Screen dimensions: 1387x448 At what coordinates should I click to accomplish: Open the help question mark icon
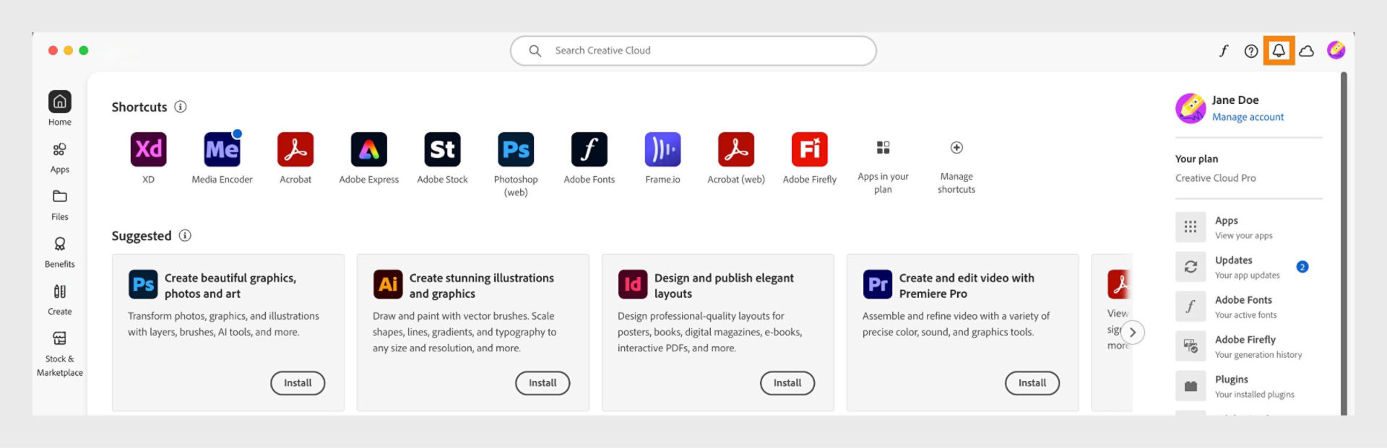pyautogui.click(x=1251, y=50)
